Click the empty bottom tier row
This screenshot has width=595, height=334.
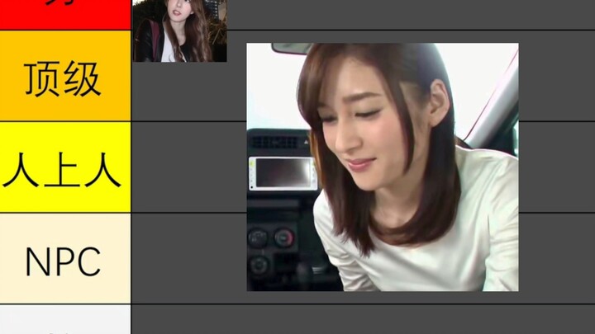click(x=362, y=320)
